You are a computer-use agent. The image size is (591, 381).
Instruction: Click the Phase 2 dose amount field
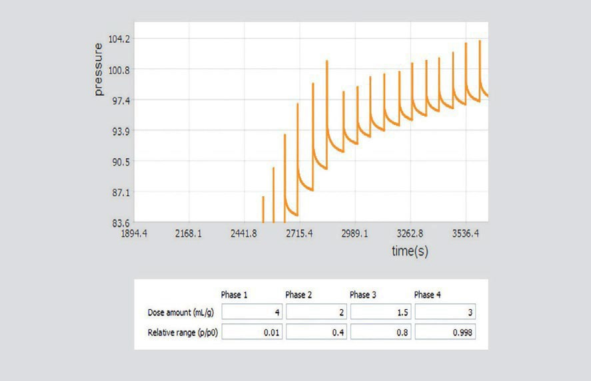(x=316, y=312)
